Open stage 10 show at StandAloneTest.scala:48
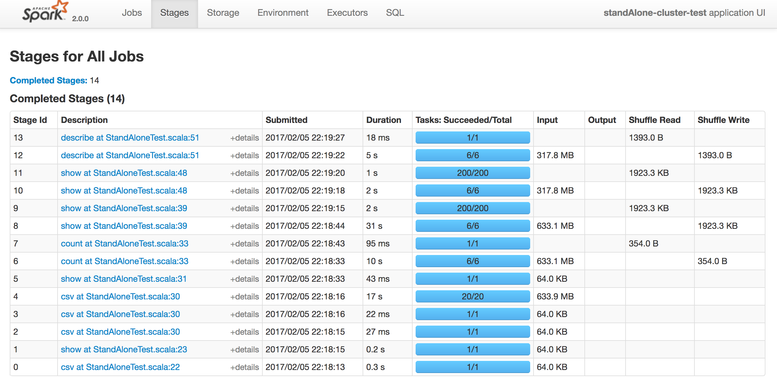 point(124,190)
